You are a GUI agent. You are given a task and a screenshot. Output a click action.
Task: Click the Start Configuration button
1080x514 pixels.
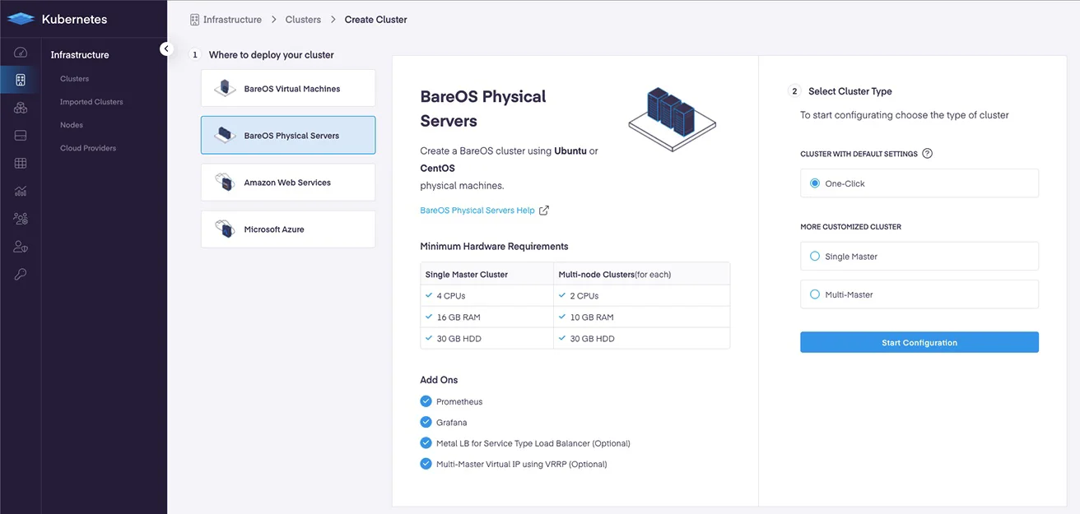919,343
